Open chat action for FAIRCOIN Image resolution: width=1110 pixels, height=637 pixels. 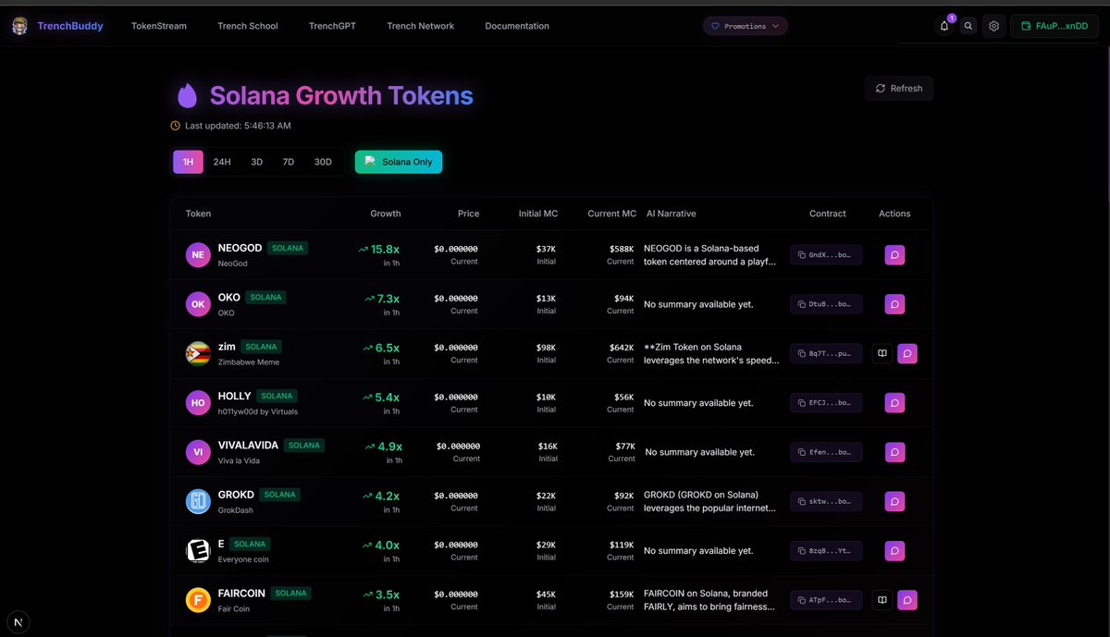tap(907, 600)
